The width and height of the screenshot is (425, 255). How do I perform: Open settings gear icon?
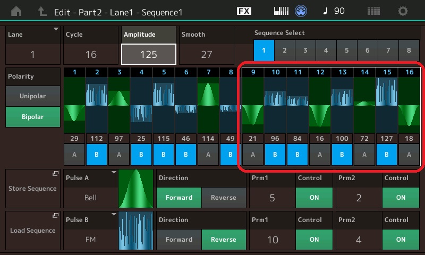tap(403, 11)
